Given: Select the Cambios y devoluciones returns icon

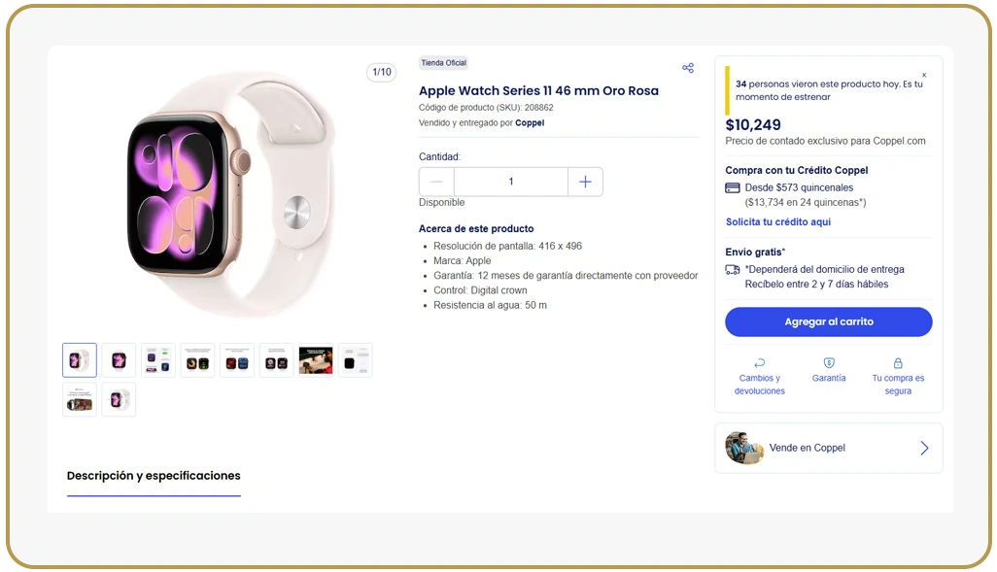Looking at the screenshot, I should (760, 362).
